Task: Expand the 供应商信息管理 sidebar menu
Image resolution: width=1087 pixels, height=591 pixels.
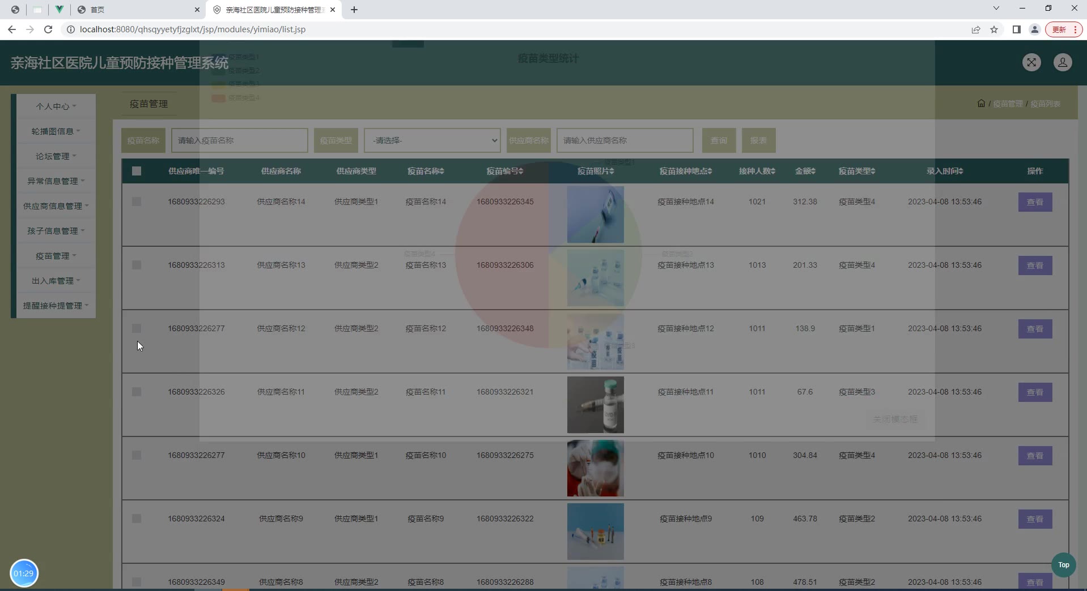Action: click(x=56, y=206)
